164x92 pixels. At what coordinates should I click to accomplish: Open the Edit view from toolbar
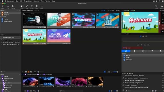27,7
